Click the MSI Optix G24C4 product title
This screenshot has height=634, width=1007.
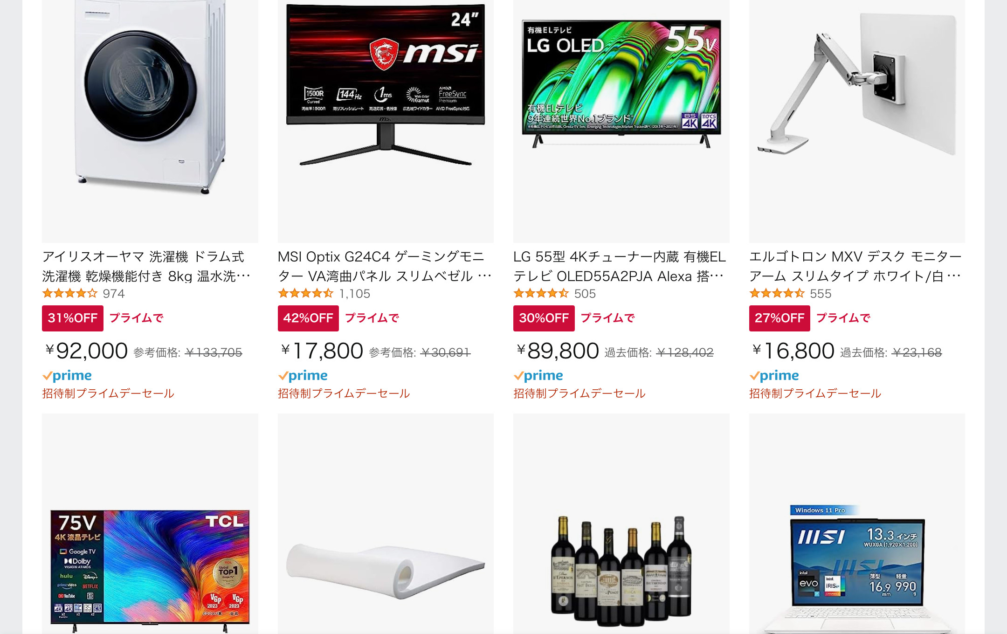385,267
